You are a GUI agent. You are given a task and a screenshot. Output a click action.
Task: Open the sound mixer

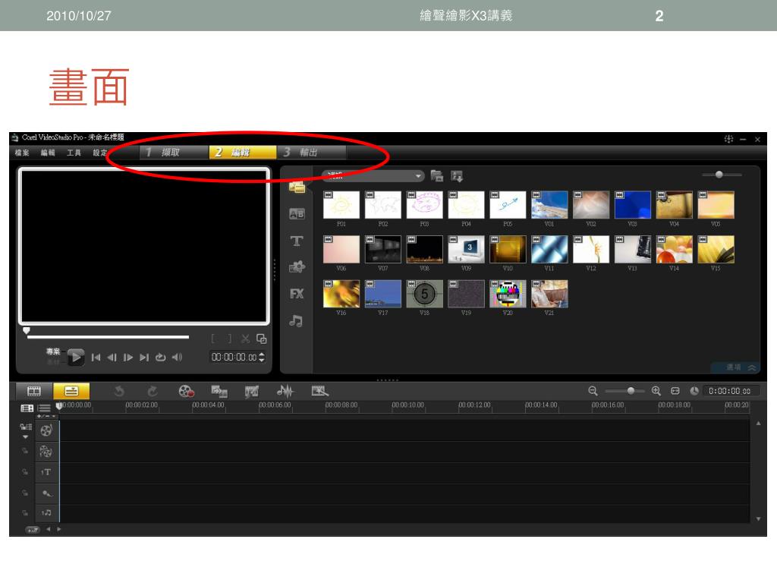click(285, 391)
